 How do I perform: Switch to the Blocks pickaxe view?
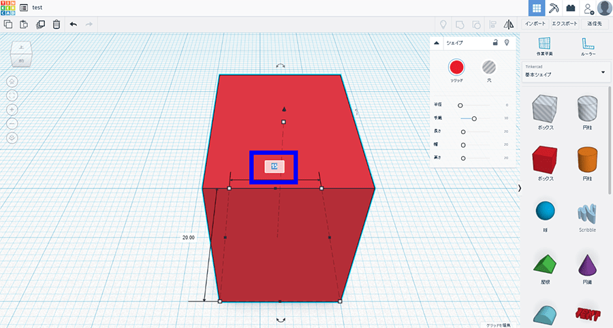tap(554, 7)
